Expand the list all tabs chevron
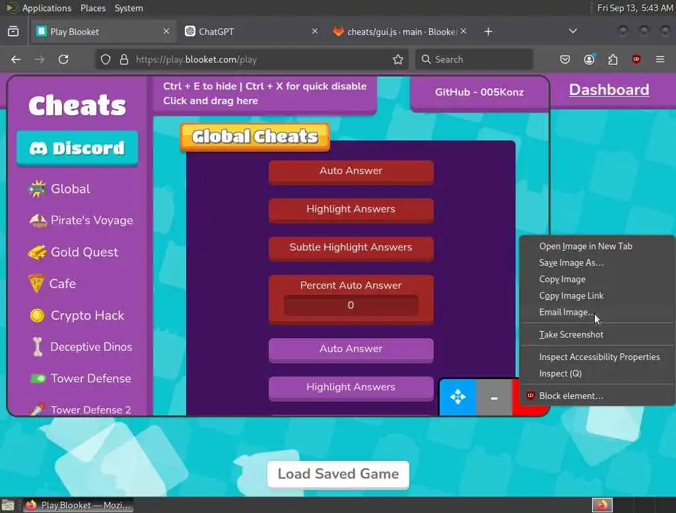 [573, 32]
